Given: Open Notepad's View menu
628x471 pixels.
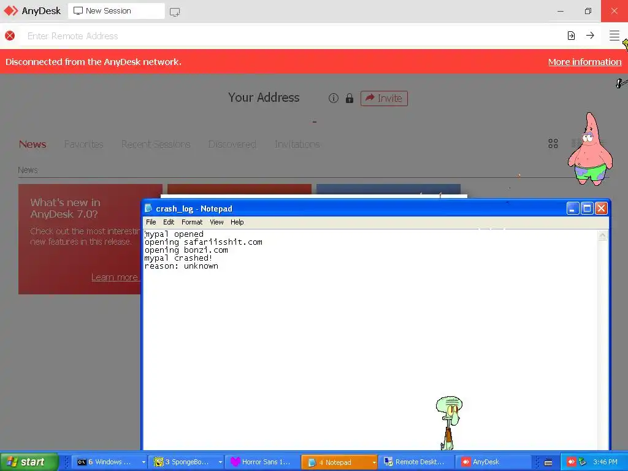Looking at the screenshot, I should tap(216, 222).
